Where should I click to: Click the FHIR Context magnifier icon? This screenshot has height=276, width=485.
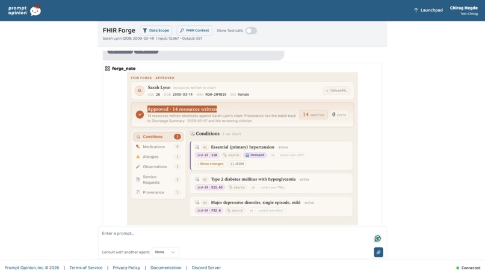(x=182, y=30)
